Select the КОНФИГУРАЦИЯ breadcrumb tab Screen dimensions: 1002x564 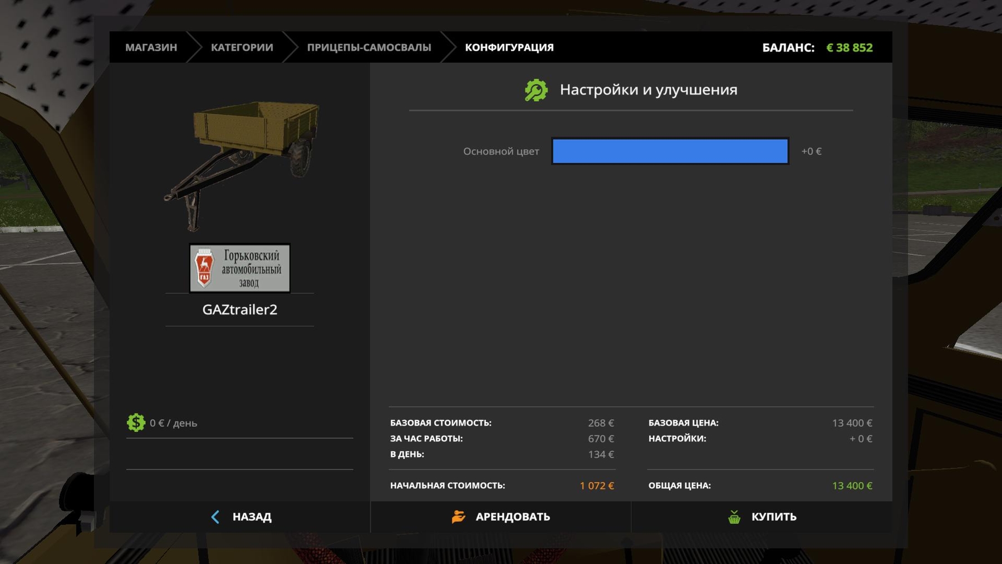pyautogui.click(x=509, y=47)
